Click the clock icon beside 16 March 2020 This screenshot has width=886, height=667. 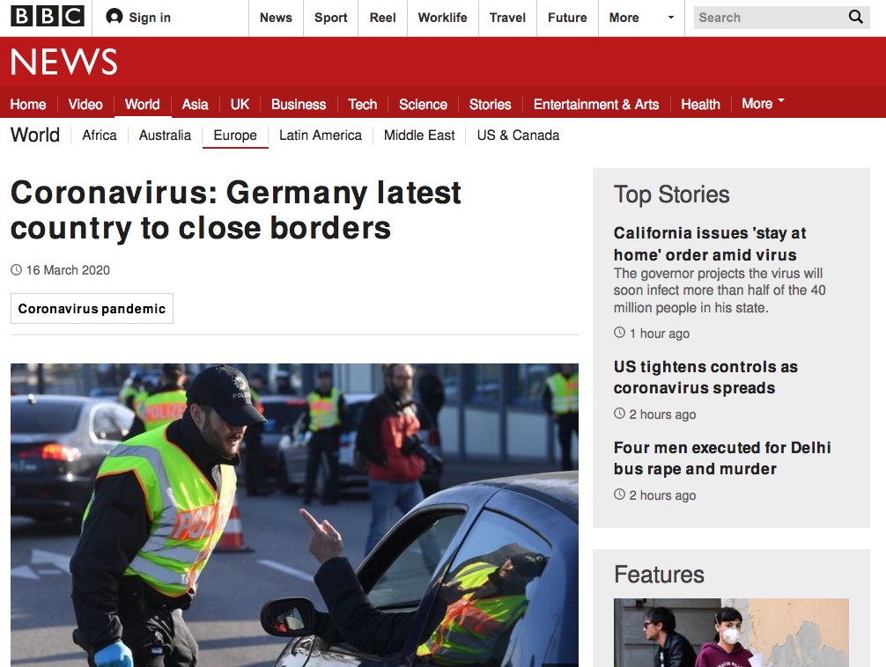click(17, 270)
